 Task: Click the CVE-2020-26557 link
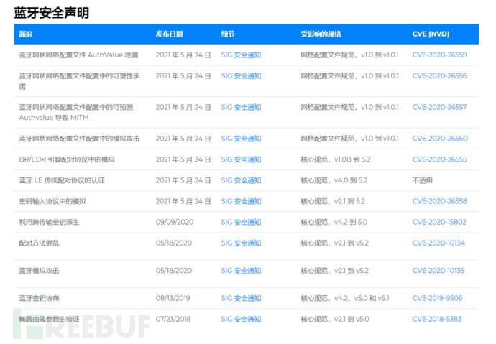(439, 107)
